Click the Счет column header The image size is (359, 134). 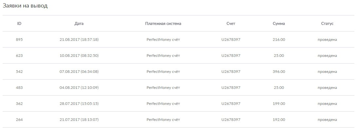pyautogui.click(x=231, y=24)
